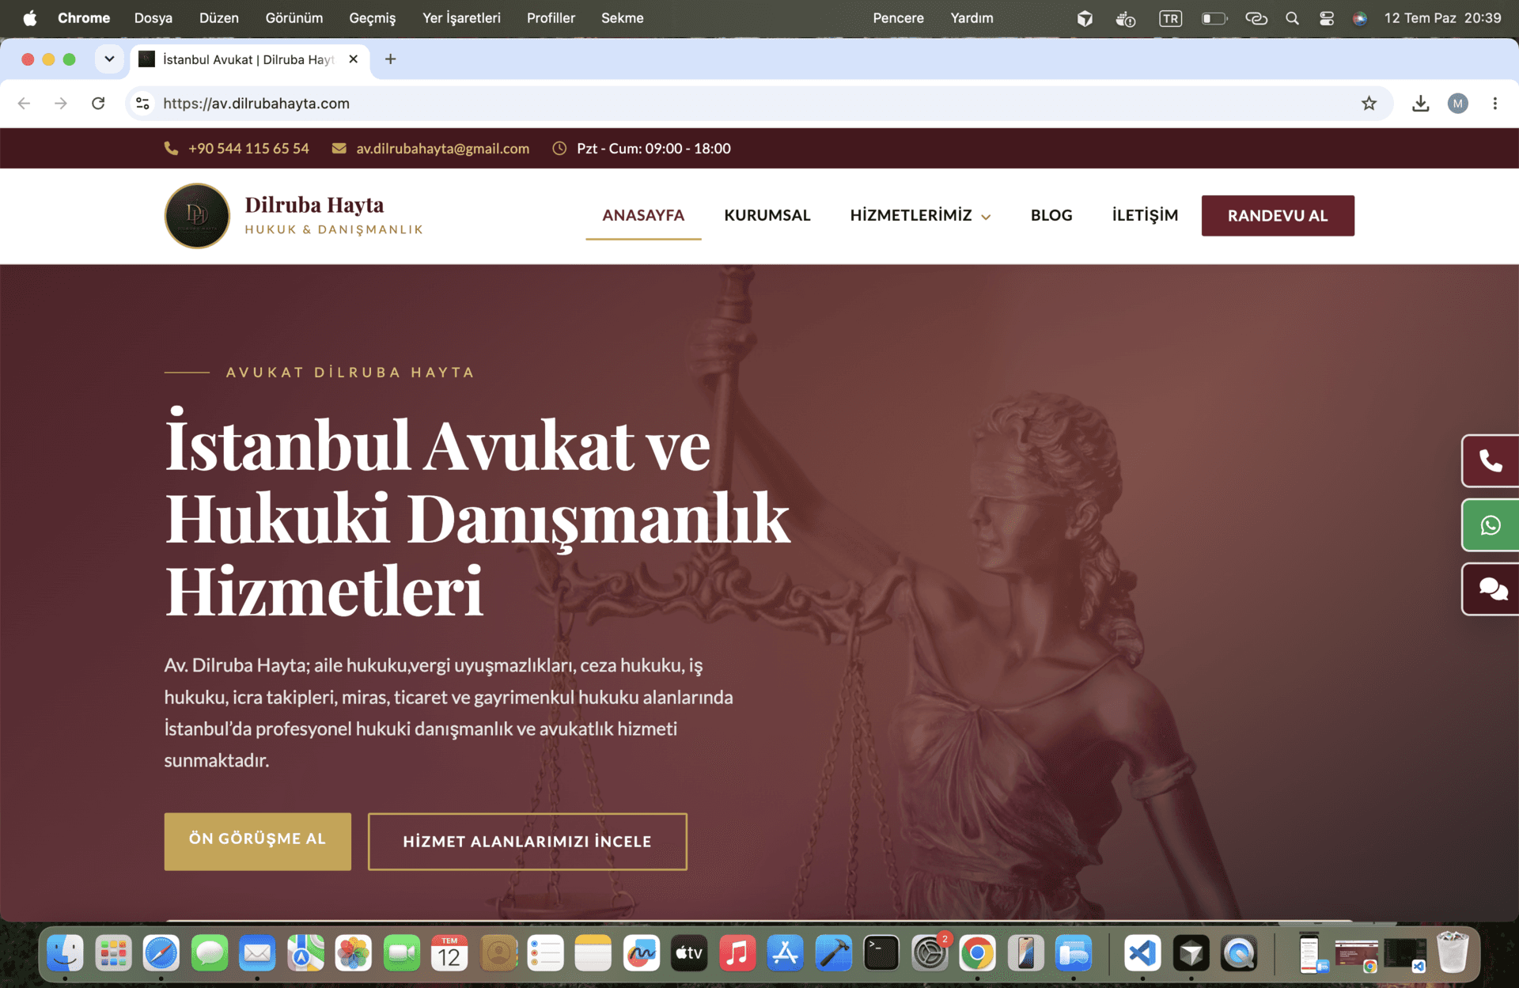Open Terminal from the Dock
Screen dimensions: 1519x988
pyautogui.click(x=881, y=953)
